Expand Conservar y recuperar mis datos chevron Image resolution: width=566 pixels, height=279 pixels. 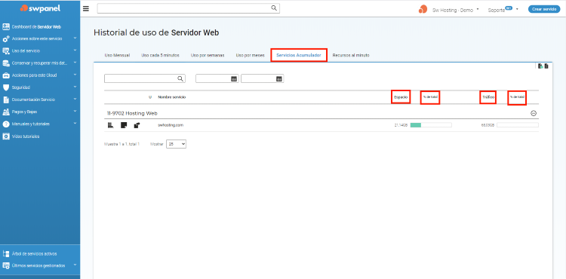point(75,63)
